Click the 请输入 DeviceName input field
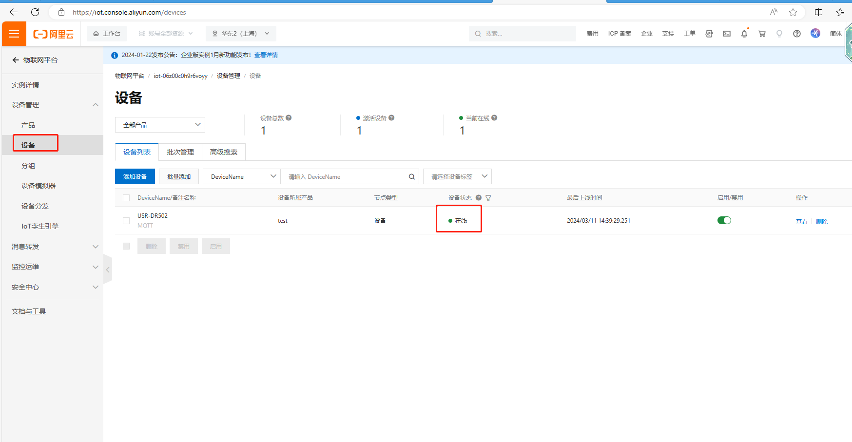852x442 pixels. 345,176
